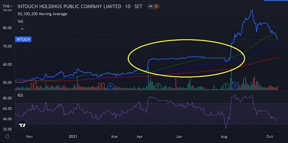Click the SET exchange label

(x=138, y=6)
